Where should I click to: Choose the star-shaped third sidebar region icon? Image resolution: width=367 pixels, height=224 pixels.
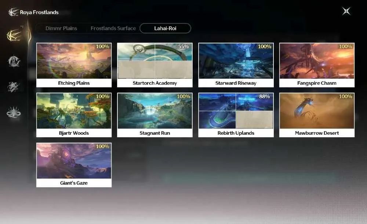(14, 87)
